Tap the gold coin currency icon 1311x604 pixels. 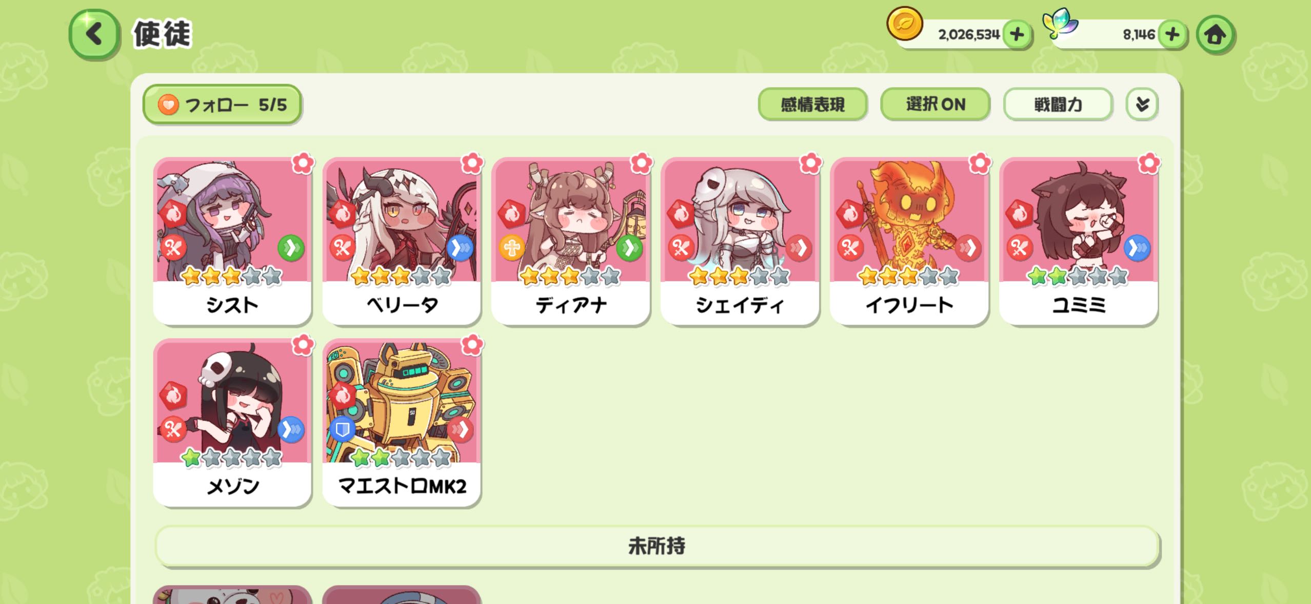pyautogui.click(x=905, y=24)
